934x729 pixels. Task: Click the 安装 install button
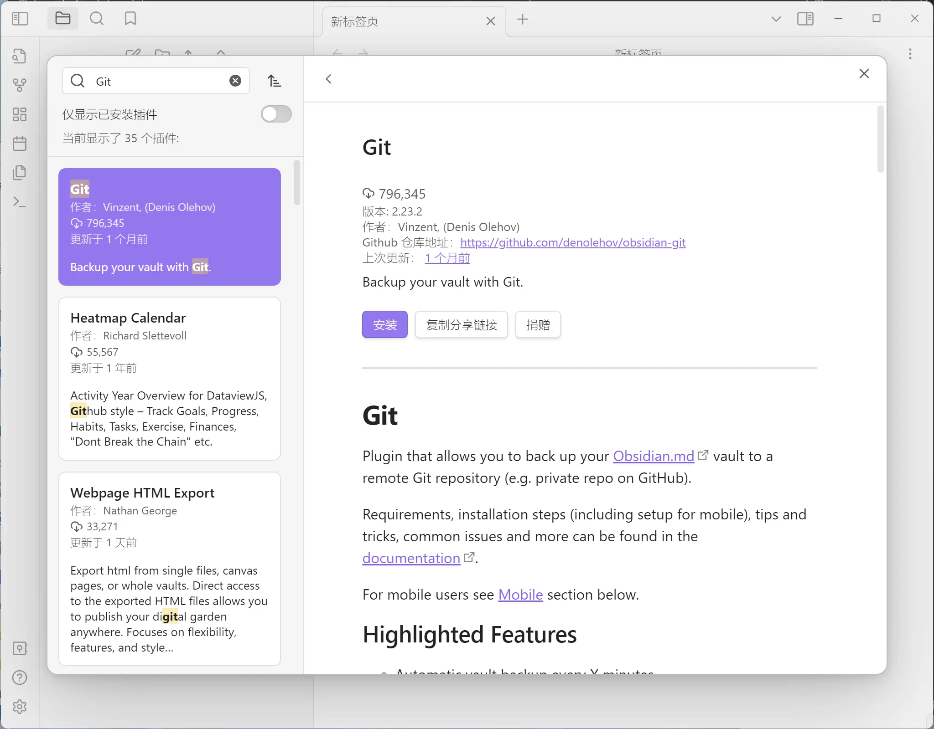tap(384, 324)
